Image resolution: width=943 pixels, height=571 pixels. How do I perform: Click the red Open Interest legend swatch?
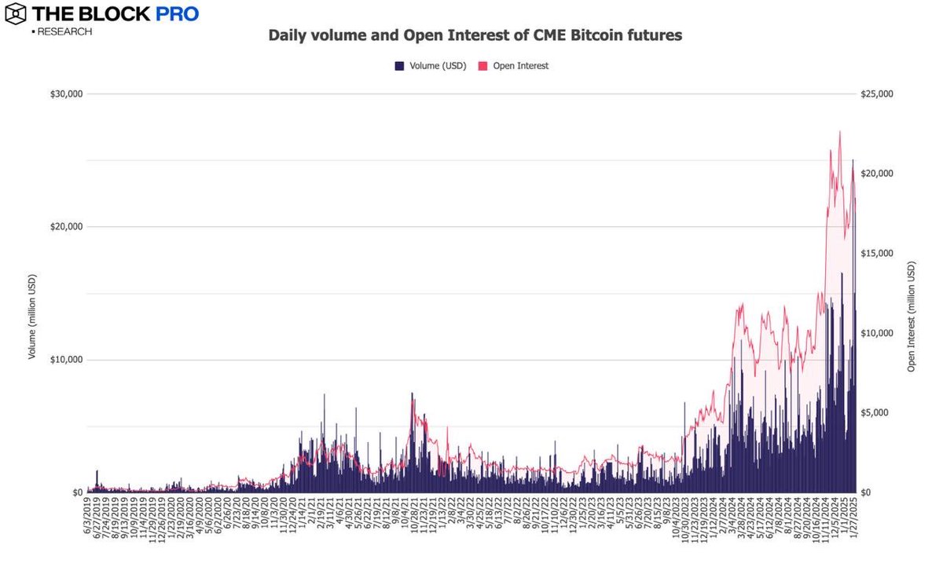[x=484, y=66]
